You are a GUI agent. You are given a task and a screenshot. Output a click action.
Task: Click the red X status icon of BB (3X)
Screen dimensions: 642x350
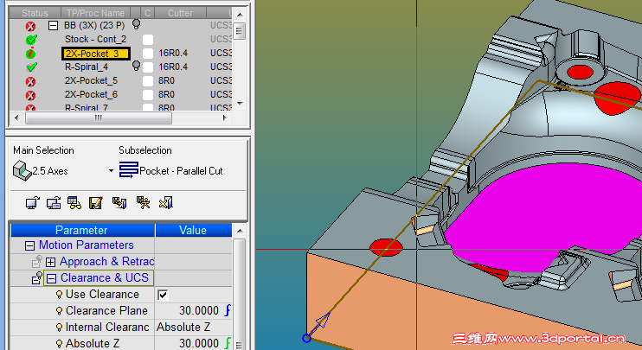tap(30, 26)
